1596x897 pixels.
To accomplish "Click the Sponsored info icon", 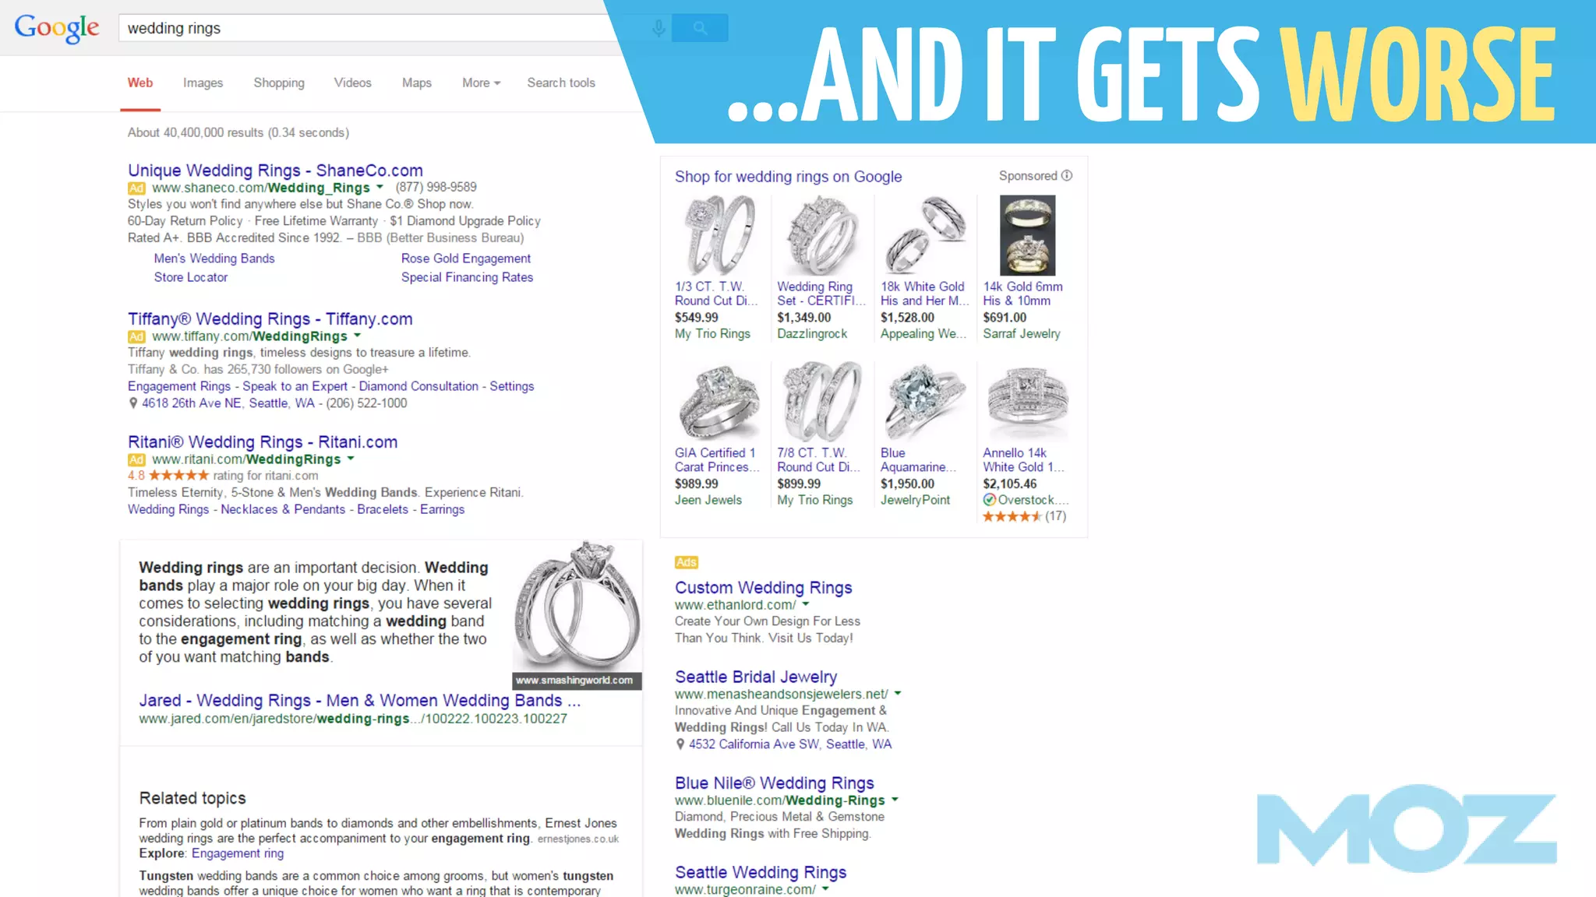I will (1067, 176).
